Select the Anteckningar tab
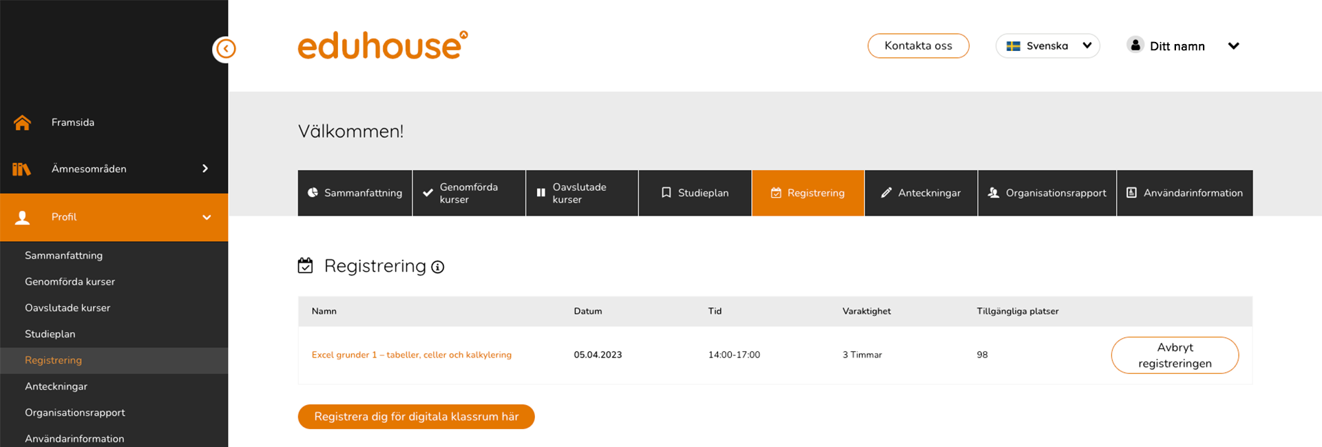1322x447 pixels. (x=921, y=193)
